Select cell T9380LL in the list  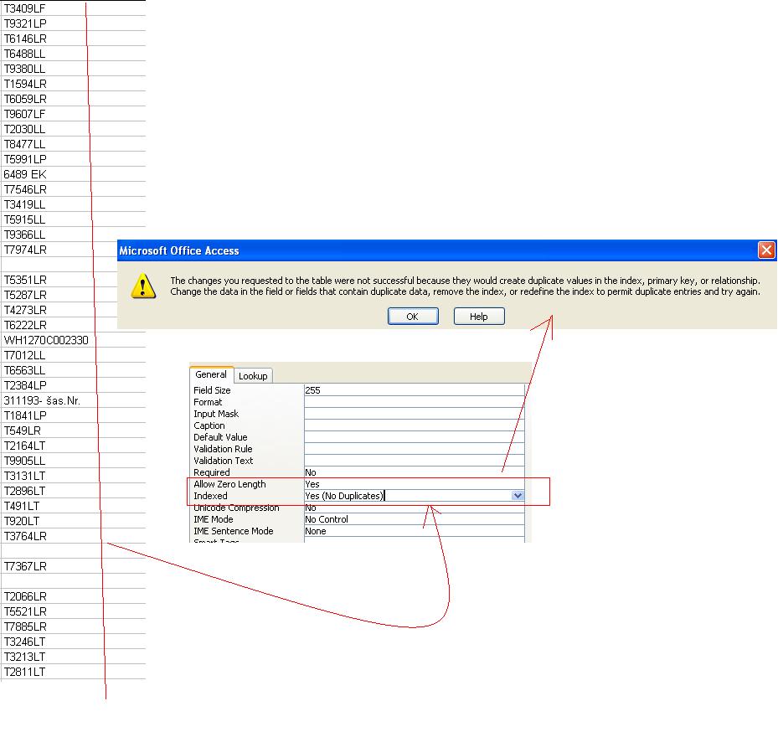coord(74,69)
